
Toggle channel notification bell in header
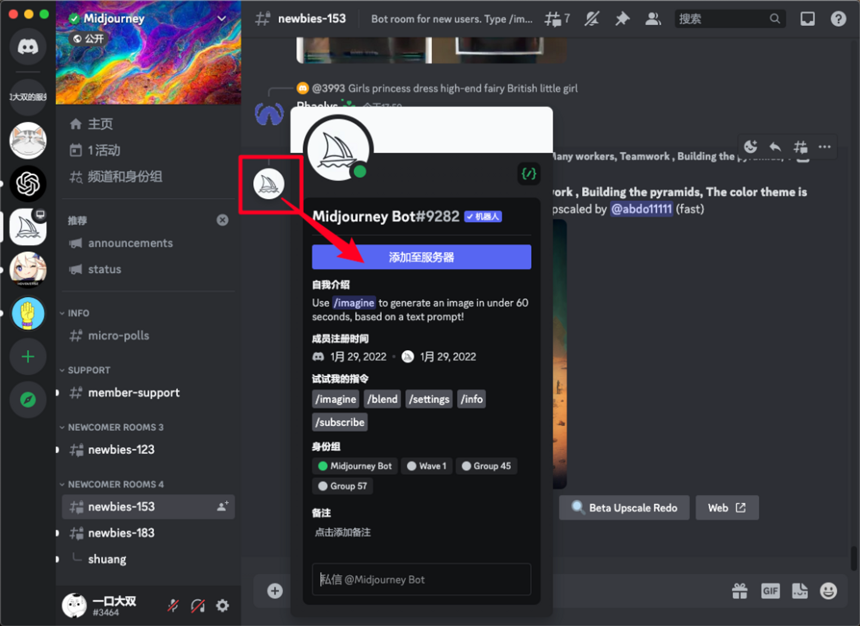pos(592,18)
